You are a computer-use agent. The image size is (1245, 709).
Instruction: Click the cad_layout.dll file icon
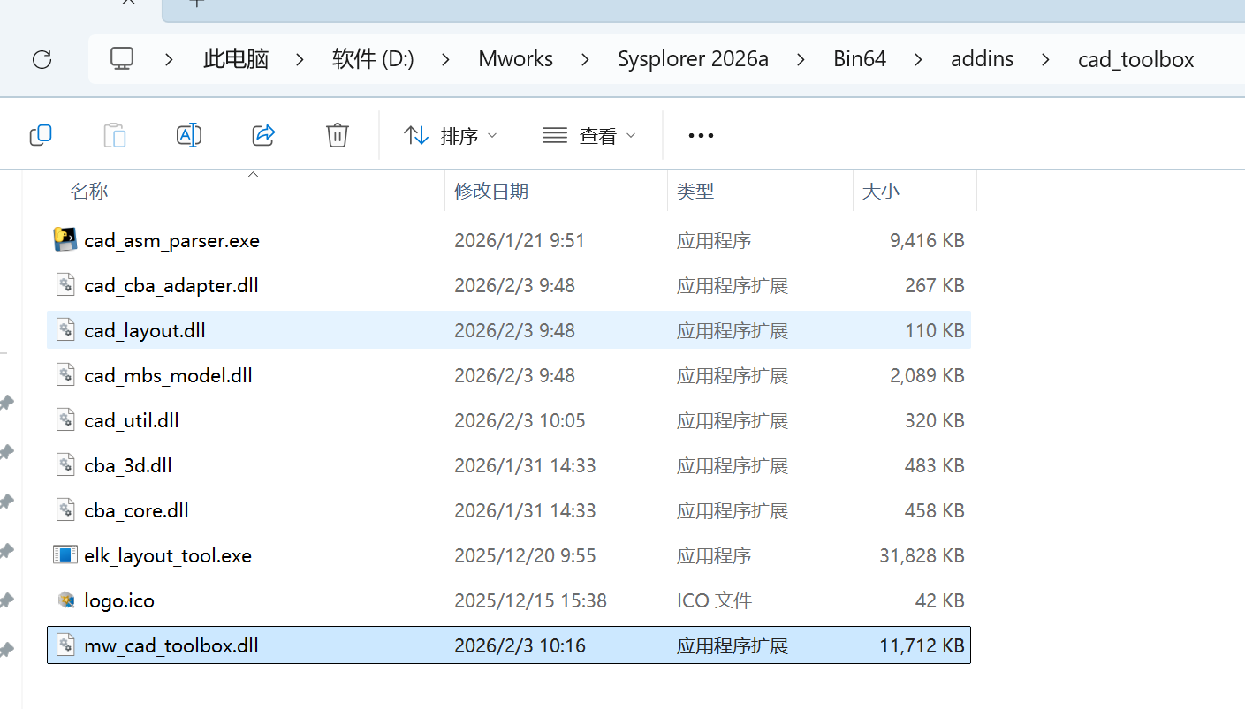tap(65, 330)
